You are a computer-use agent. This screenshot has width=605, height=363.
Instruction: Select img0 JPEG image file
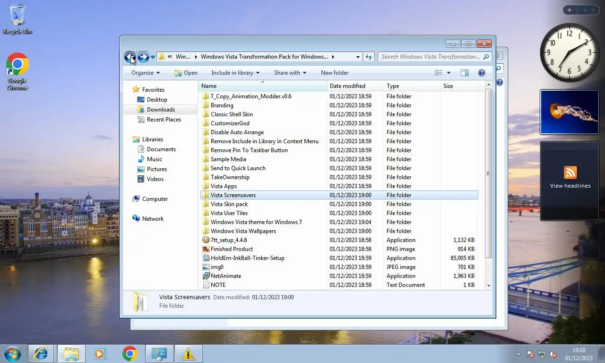tap(217, 267)
